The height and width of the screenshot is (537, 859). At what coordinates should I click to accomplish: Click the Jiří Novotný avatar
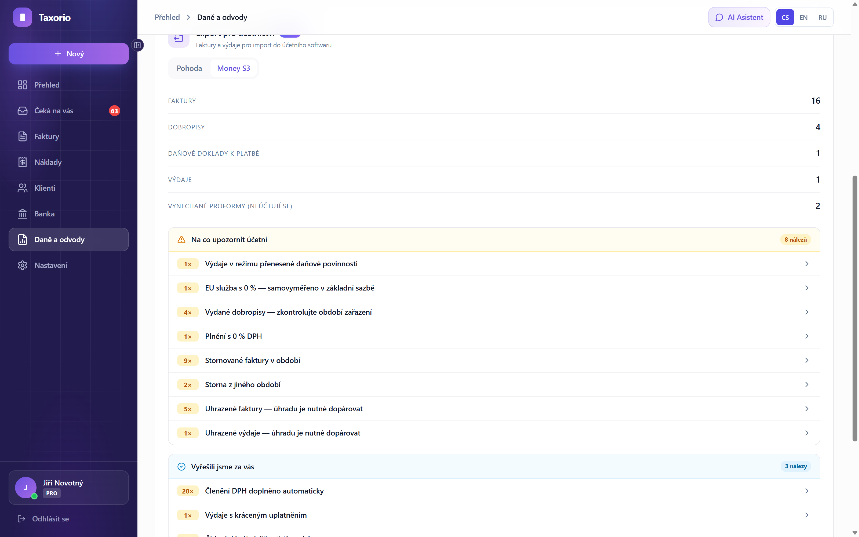26,488
